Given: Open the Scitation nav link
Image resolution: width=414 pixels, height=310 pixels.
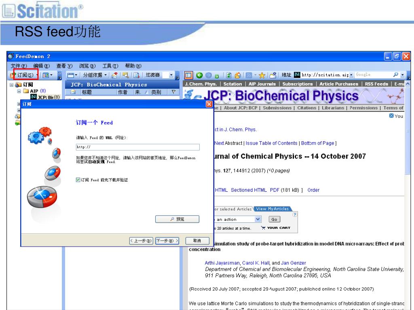Looking at the screenshot, I should 232,84.
